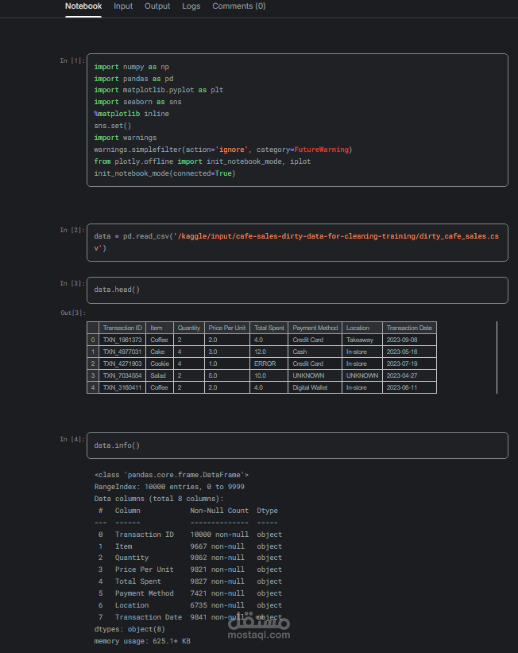This screenshot has height=653, width=518.
Task: Open the Input tab
Action: (x=123, y=6)
